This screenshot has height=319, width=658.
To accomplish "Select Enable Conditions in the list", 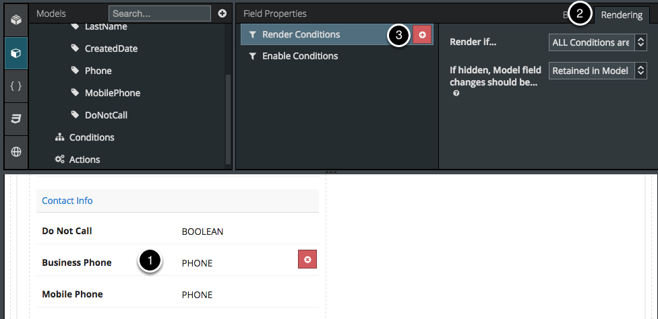I will 300,56.
